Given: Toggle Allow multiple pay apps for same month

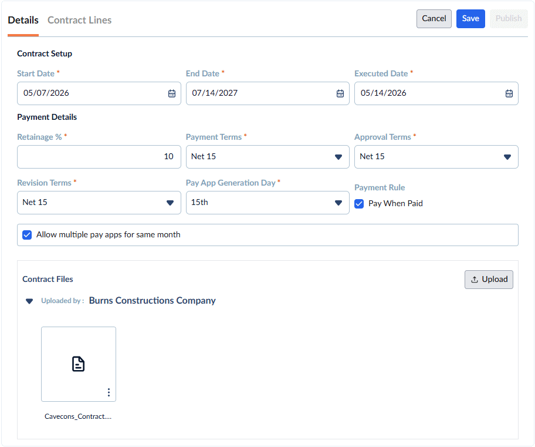Looking at the screenshot, I should tap(27, 235).
